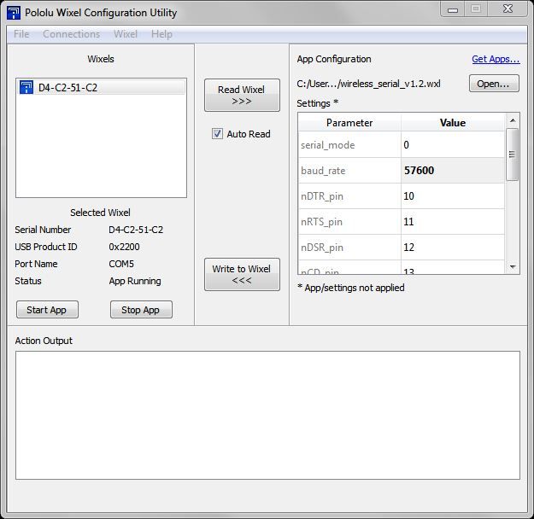Click the COM5 port name value

[x=121, y=264]
